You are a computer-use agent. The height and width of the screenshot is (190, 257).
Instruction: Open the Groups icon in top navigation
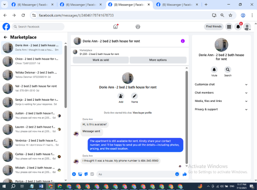tap(138, 26)
